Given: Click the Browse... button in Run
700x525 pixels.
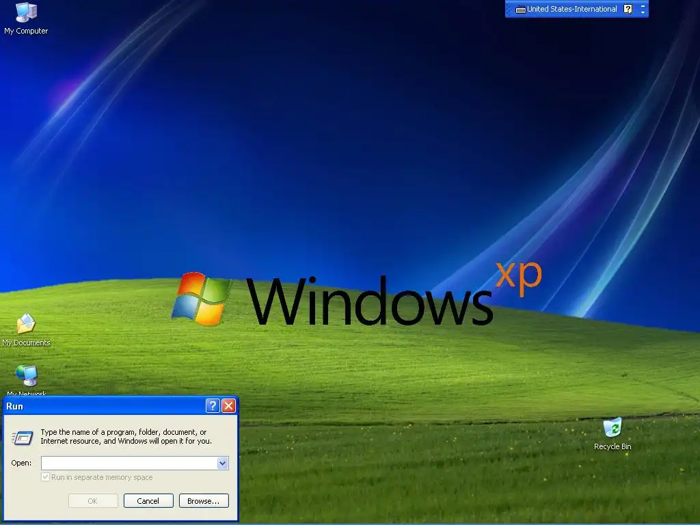Looking at the screenshot, I should [204, 501].
